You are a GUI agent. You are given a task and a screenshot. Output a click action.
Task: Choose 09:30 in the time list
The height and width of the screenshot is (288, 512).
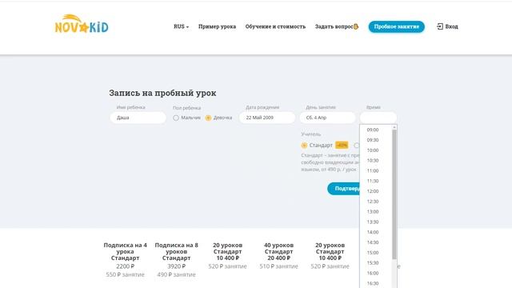pyautogui.click(x=373, y=140)
